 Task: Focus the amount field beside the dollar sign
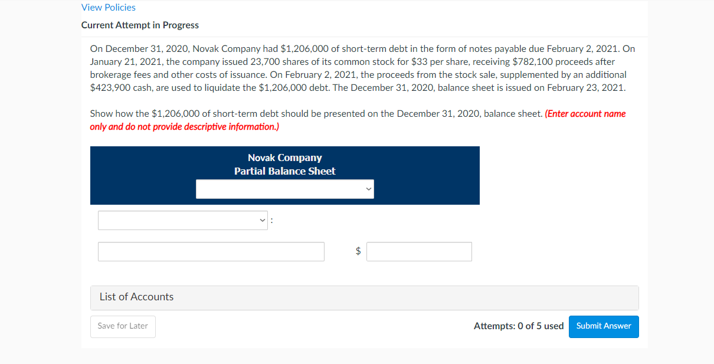(x=419, y=251)
